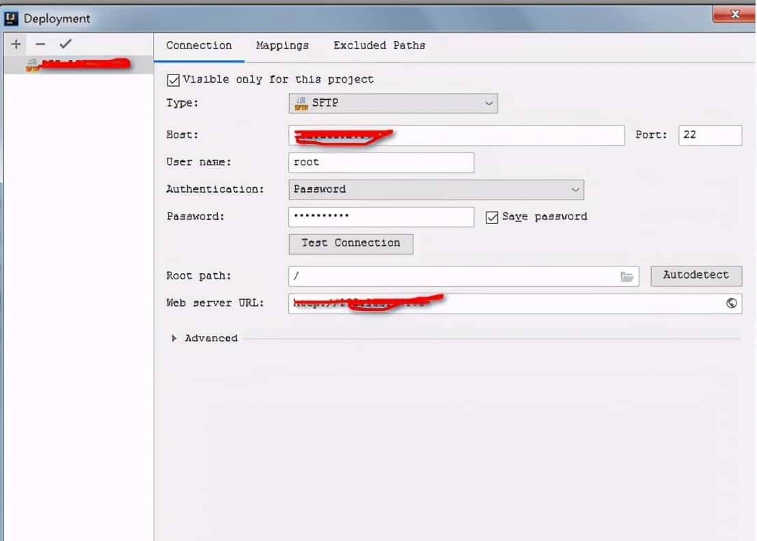Focus the User name field containing root
Viewport: 757px width, 541px height.
381,163
